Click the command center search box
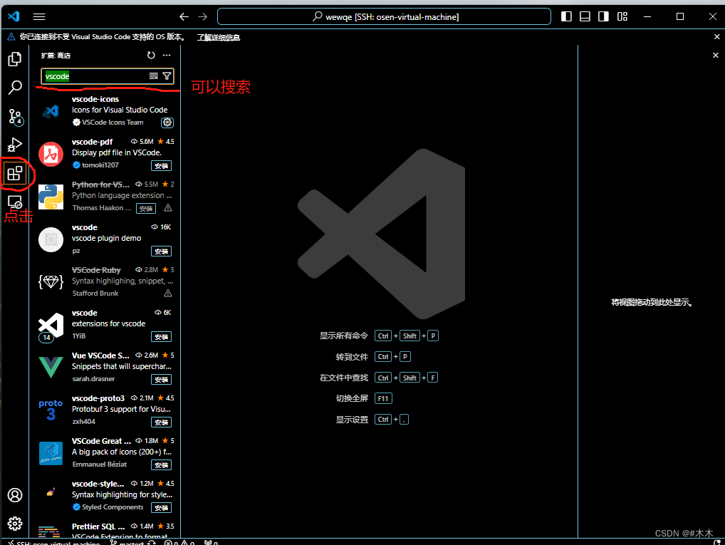Screen dimensions: 725x545 click(384, 16)
